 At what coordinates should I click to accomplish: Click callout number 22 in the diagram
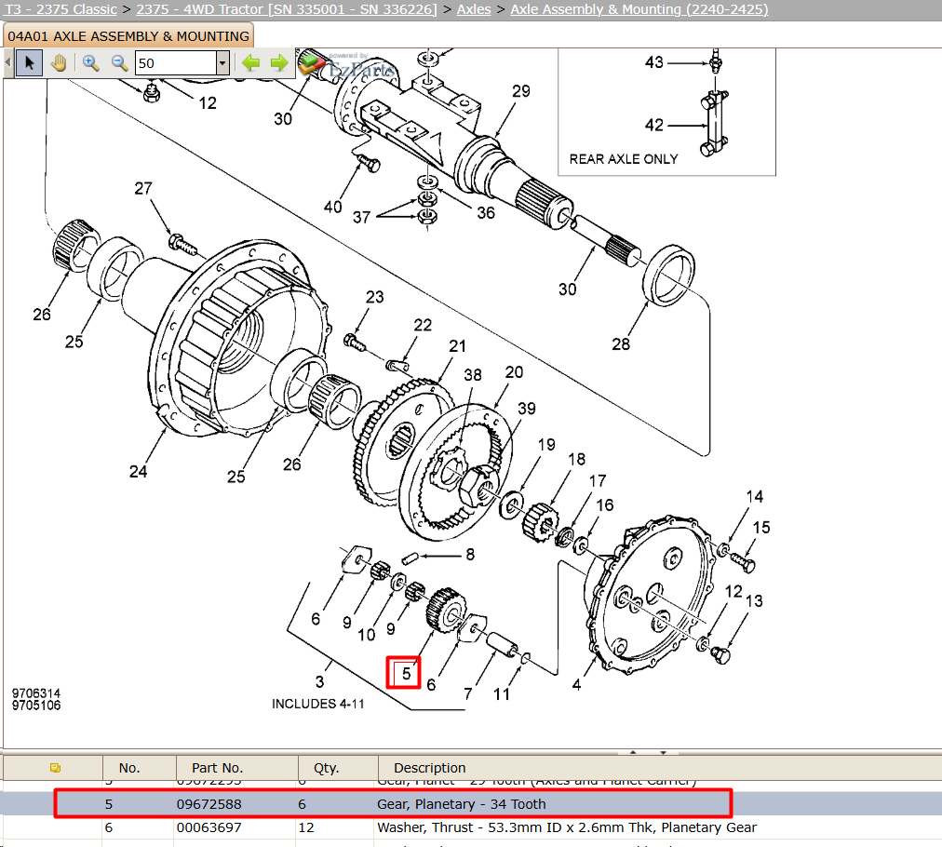(423, 325)
